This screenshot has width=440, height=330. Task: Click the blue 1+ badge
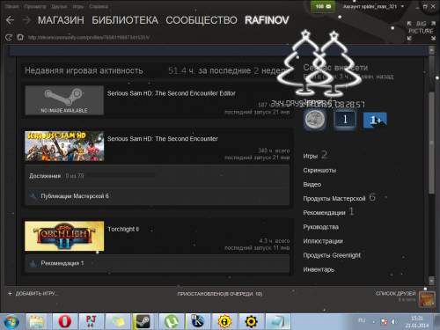tap(375, 120)
